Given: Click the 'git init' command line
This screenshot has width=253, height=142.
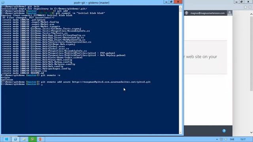Looking at the screenshot, I should pyautogui.click(x=20, y=7).
